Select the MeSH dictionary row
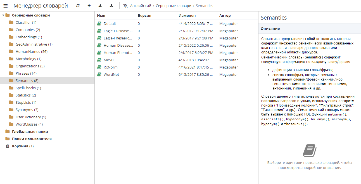361x184 pixels. [108, 60]
